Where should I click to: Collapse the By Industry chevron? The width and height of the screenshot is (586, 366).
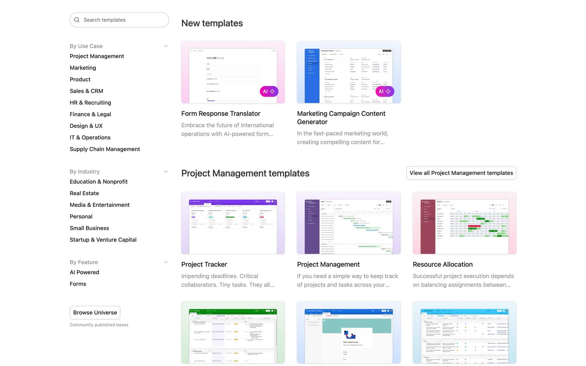coord(166,172)
